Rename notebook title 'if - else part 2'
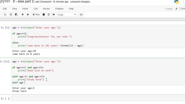Image resolution: width=185 pixels, height=104 pixels. coord(23,2)
